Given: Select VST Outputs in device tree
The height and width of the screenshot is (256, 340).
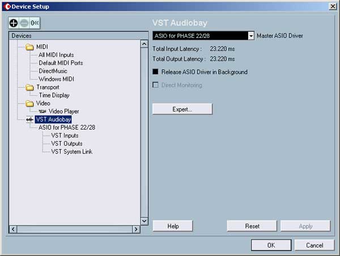Looking at the screenshot, I should coord(67,143).
